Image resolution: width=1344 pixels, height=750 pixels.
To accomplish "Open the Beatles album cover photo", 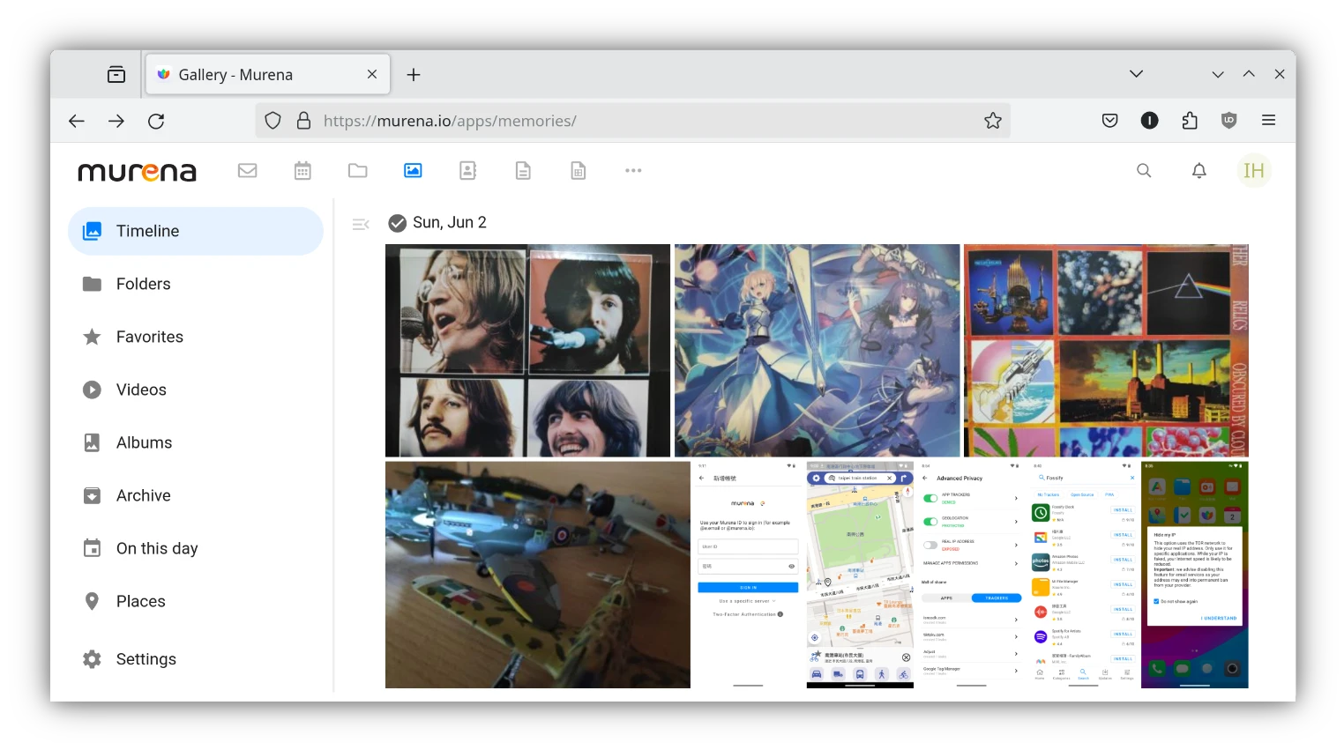I will (x=527, y=351).
